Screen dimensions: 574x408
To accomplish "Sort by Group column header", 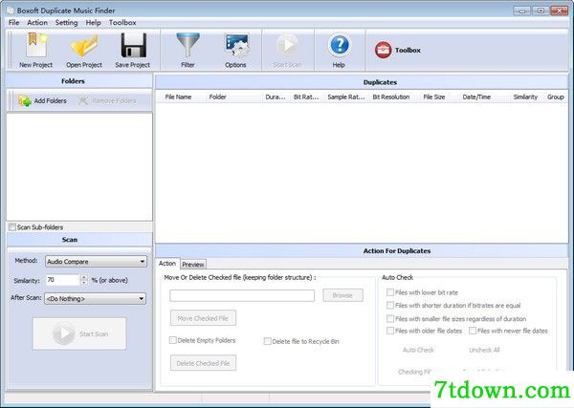I will pos(555,97).
